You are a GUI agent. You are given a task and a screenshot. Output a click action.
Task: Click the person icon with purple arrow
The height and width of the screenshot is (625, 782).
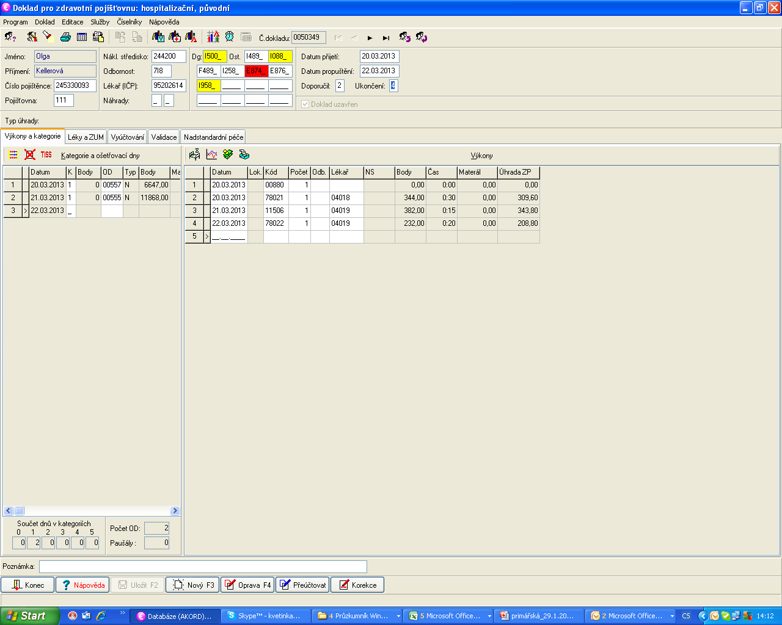click(422, 37)
